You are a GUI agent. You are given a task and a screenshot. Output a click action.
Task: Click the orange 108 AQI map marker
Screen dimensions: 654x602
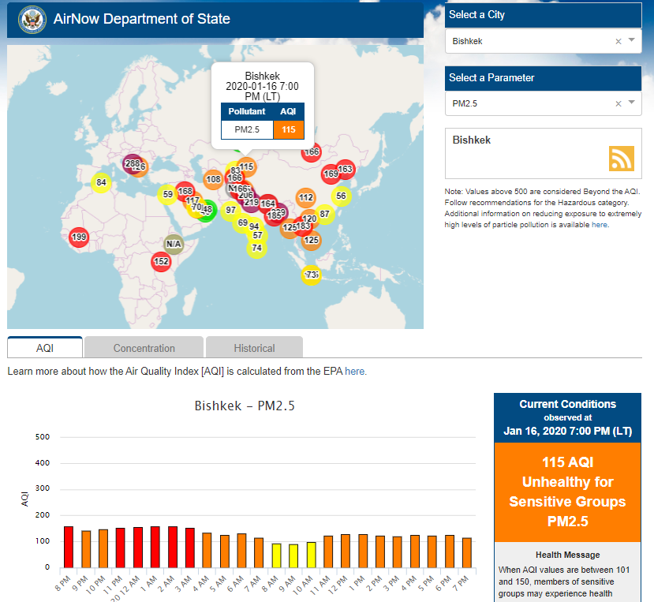(213, 180)
